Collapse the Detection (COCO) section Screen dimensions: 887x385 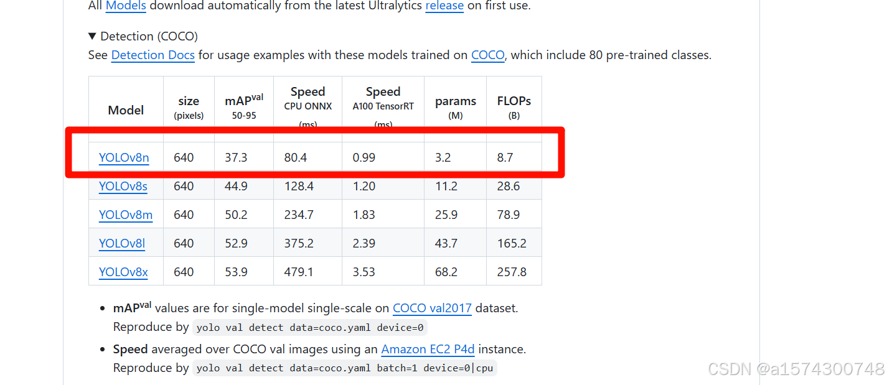(x=93, y=35)
